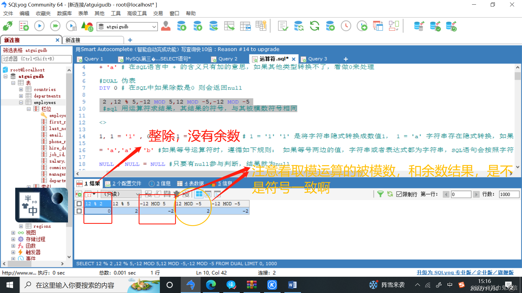
Task: Expand the countries table node
Action: [x=21, y=89]
